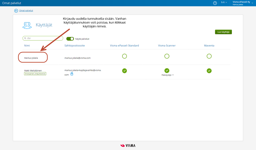The image size is (256, 150).
Task: Click the Visma logo in footer
Action: coord(128,146)
